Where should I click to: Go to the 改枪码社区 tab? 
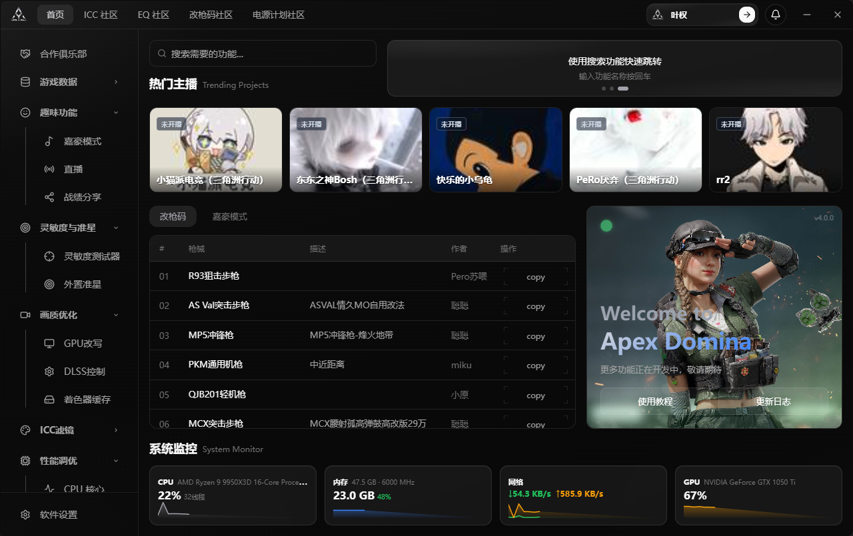pos(211,15)
